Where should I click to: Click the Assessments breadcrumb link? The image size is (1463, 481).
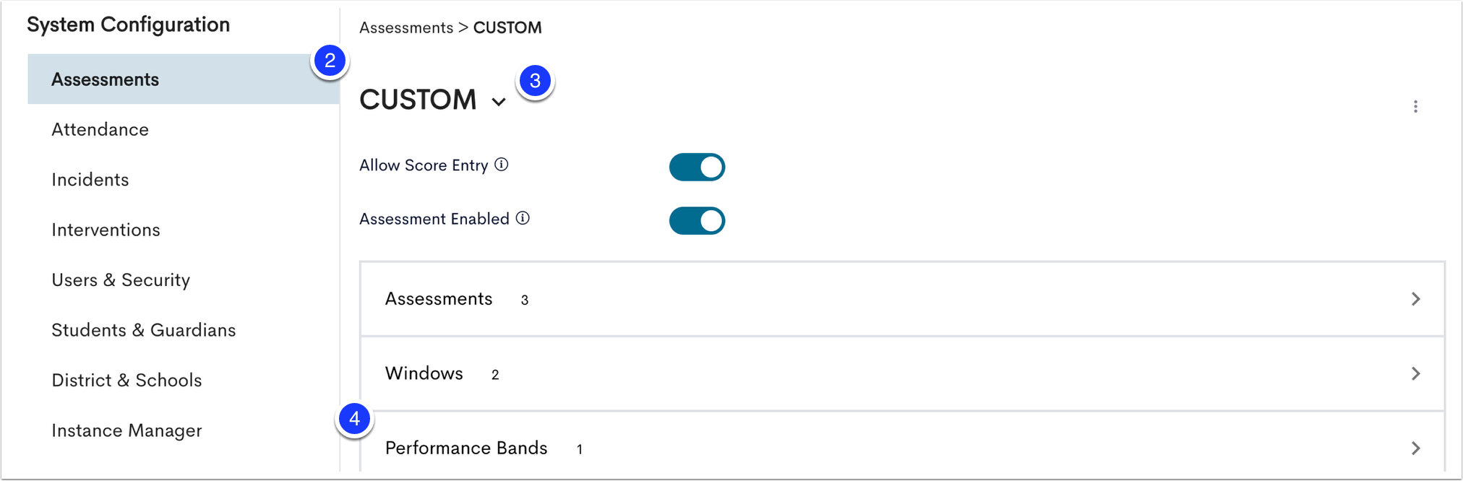coord(406,27)
